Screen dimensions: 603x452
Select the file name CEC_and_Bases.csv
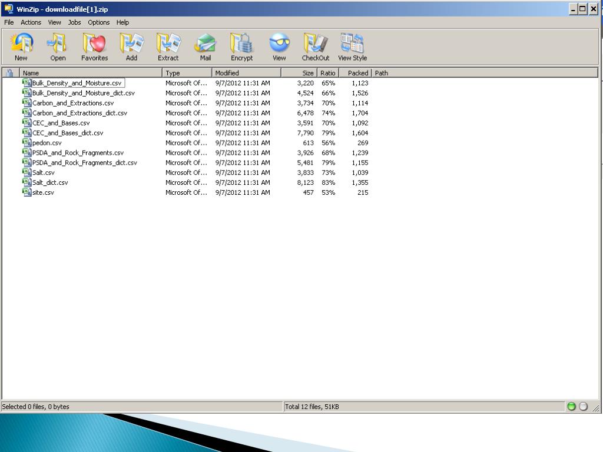[x=61, y=123]
